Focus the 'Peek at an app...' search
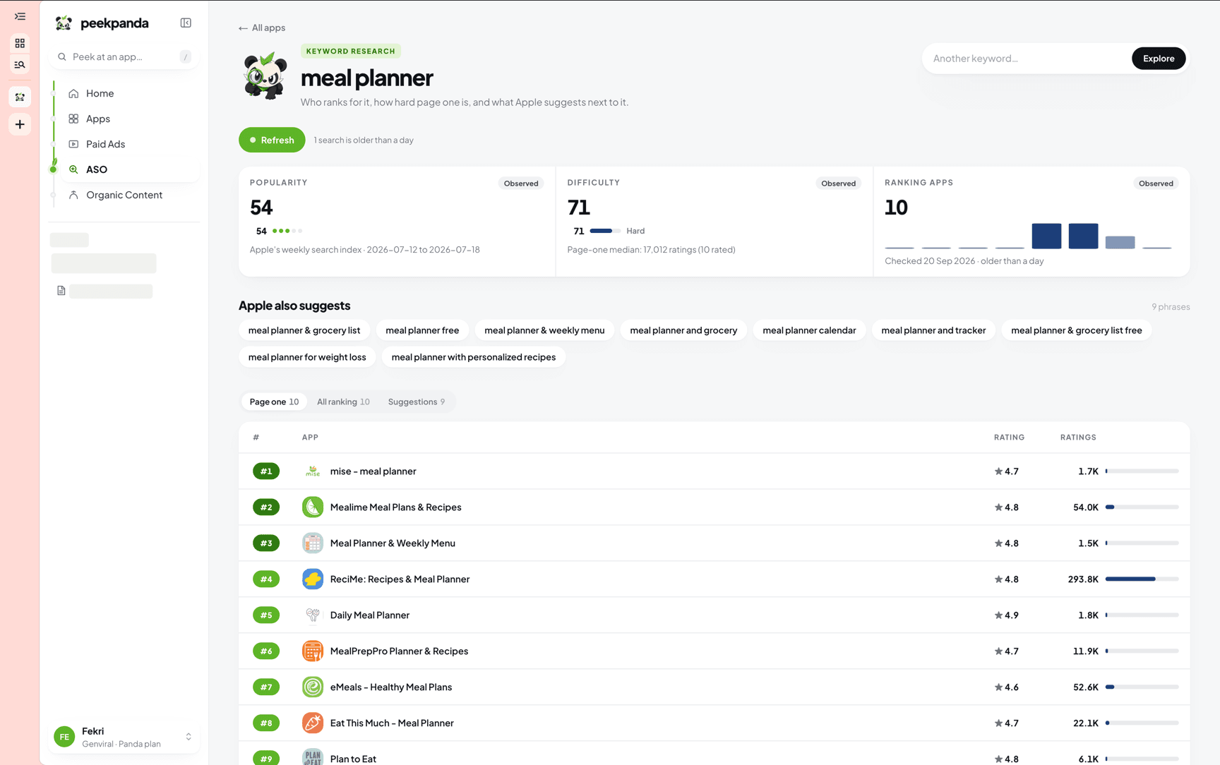Screen dimensions: 1220x765 (x=124, y=56)
